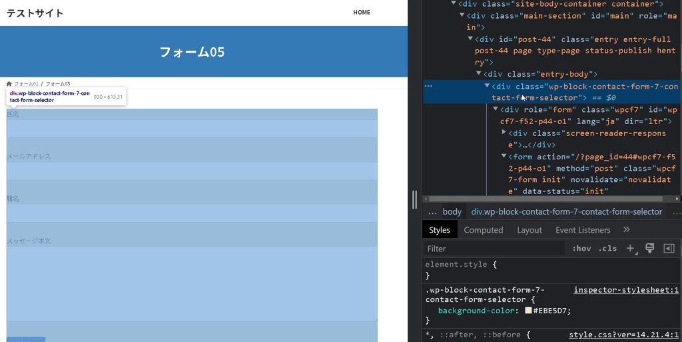Open the three-dot menu beside selected element

pyautogui.click(x=428, y=86)
